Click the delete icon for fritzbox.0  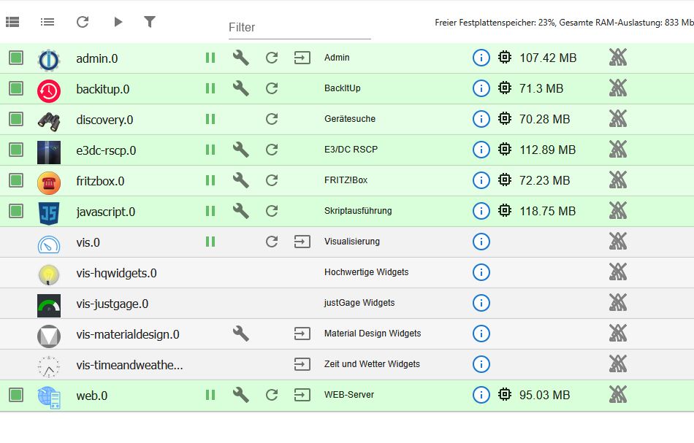click(x=618, y=180)
